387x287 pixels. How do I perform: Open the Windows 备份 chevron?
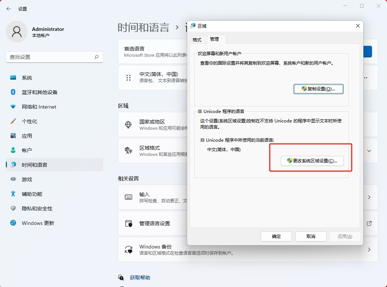click(x=369, y=250)
